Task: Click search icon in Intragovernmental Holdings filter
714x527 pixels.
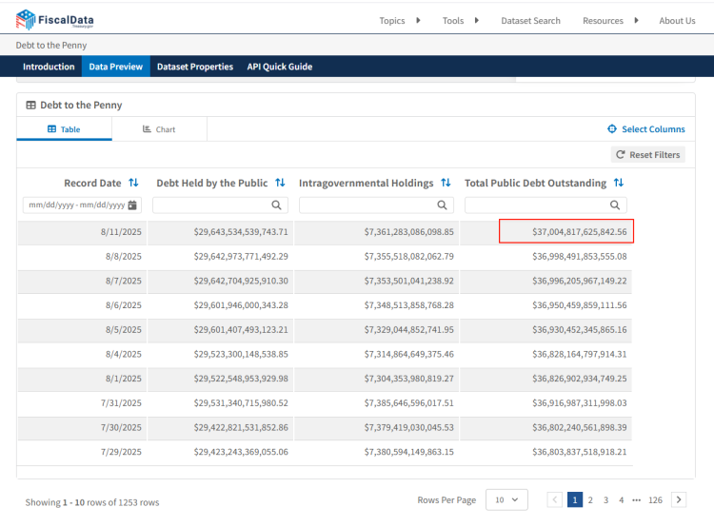Action: [442, 205]
